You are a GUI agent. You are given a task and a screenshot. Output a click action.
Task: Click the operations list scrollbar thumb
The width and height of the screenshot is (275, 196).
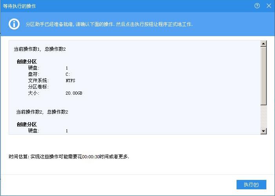263,76
